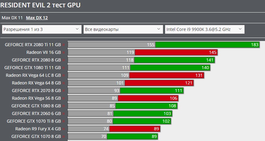Click the green RTX 2080 bar showing 141
This screenshot has width=265, height=141.
(174, 60)
